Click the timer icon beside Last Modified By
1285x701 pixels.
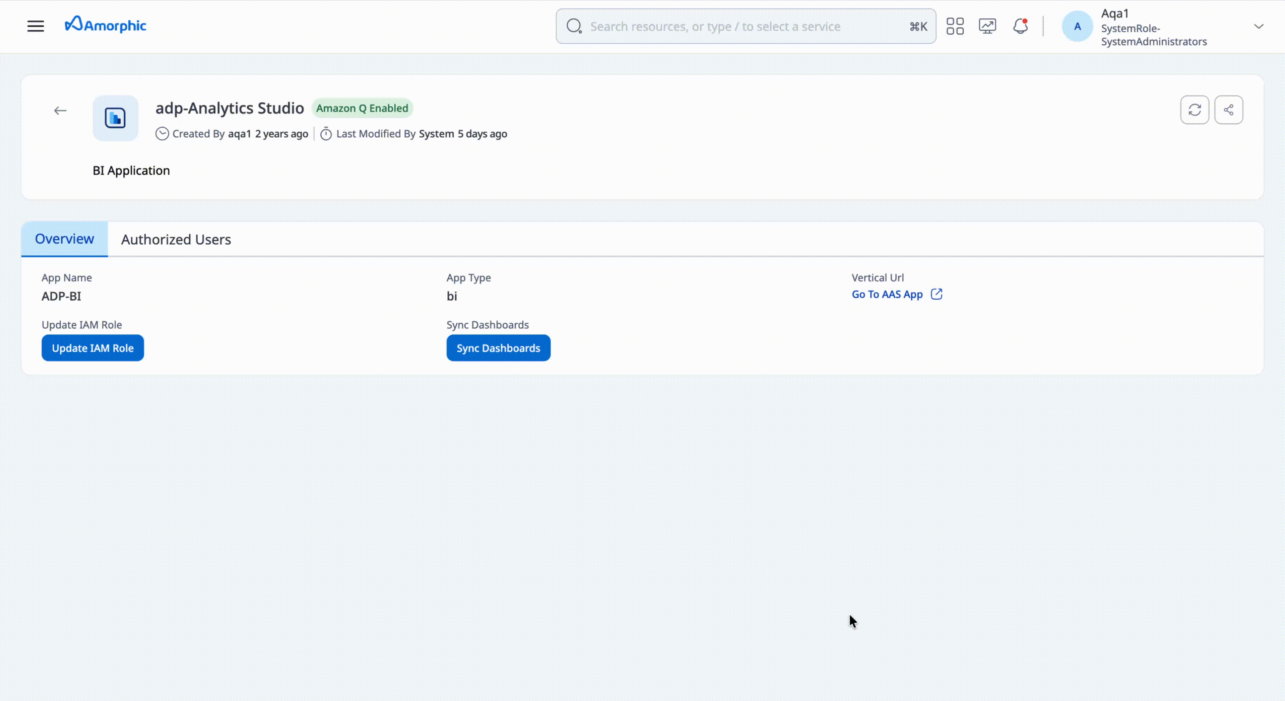pyautogui.click(x=326, y=134)
